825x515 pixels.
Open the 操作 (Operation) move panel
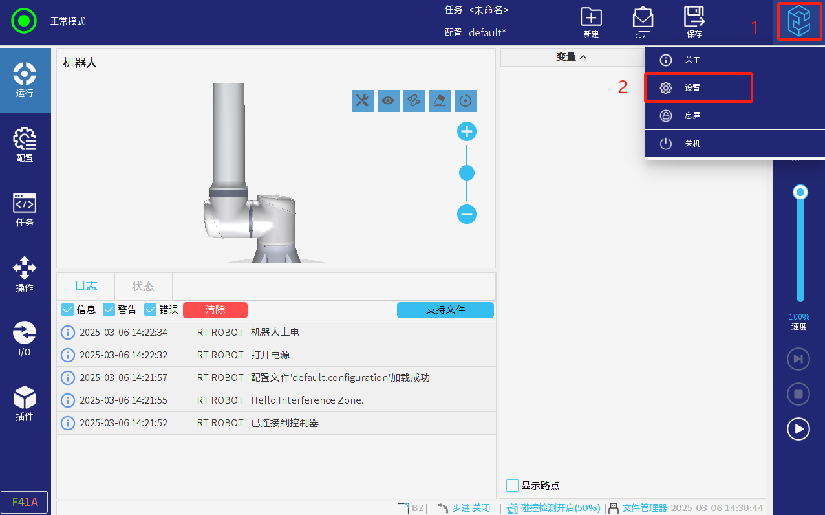pos(25,274)
